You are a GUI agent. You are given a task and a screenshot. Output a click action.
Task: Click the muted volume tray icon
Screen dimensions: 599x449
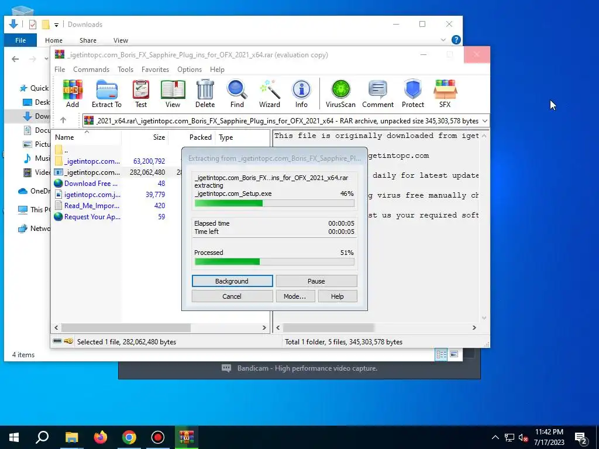(523, 438)
